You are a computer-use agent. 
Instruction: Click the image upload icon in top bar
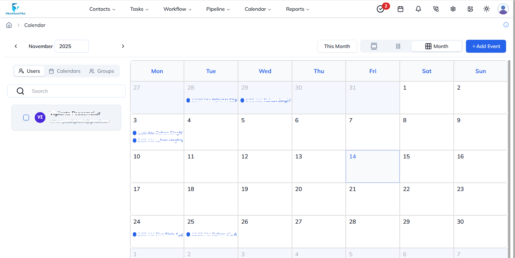470,9
